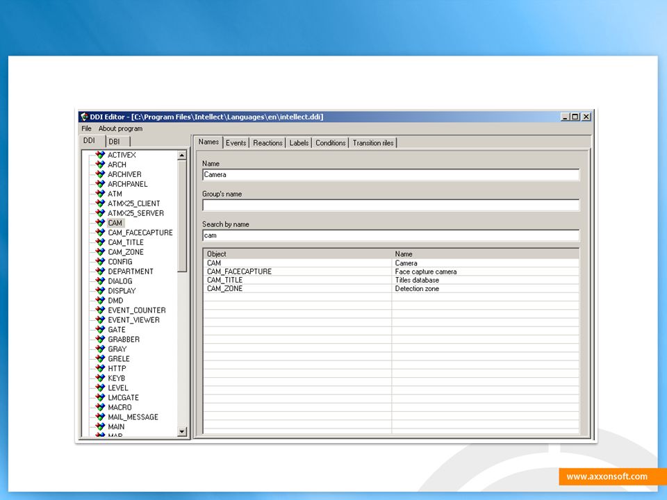Viewport: 667px width, 500px height.
Task: Click the icon beside ARCH tree item
Action: [100, 165]
